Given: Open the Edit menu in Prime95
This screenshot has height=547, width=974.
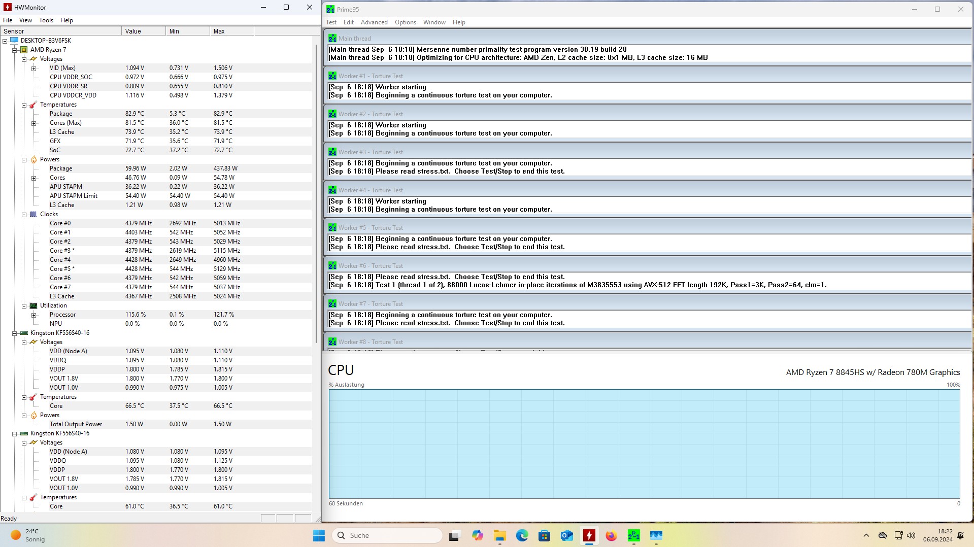Looking at the screenshot, I should (349, 22).
